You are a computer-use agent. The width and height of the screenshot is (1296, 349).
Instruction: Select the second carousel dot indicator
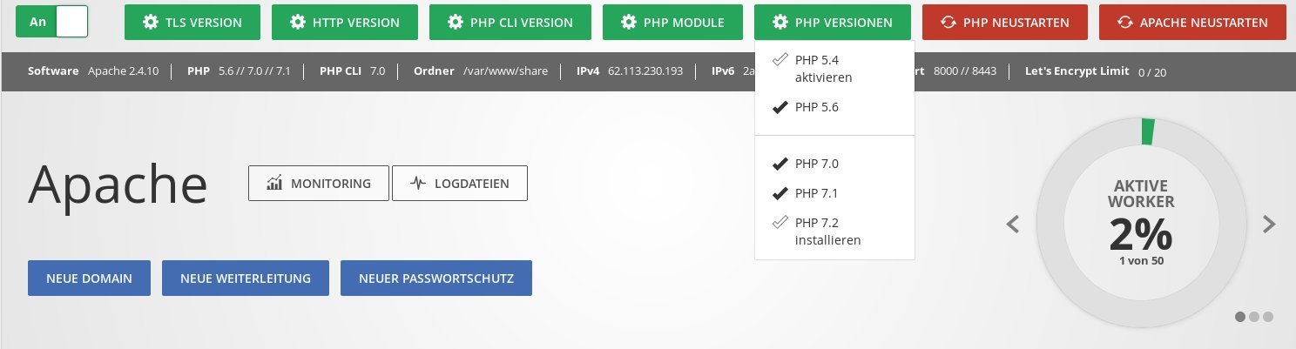[x=1254, y=317]
